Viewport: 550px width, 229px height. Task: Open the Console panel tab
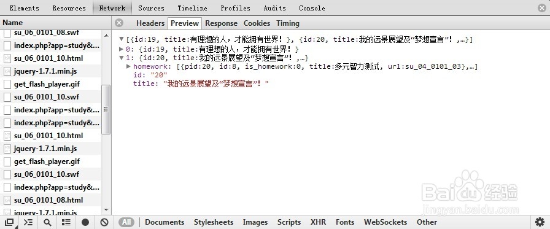pyautogui.click(x=312, y=8)
